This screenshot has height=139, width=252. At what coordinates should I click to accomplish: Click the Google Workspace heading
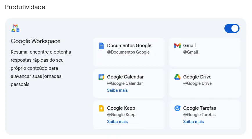coord(35,41)
